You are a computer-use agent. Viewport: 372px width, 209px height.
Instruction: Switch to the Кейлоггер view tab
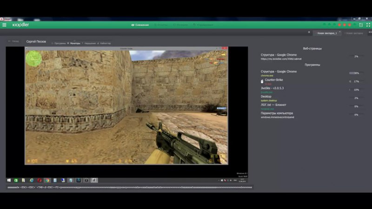(x=104, y=43)
